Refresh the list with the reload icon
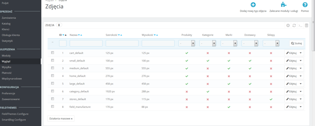 [x=294, y=25]
